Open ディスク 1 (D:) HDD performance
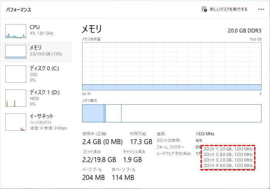 pyautogui.click(x=37, y=98)
